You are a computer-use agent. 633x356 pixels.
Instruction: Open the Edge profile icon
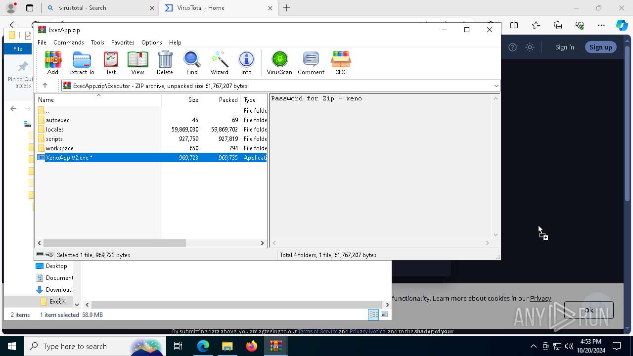pos(10,8)
